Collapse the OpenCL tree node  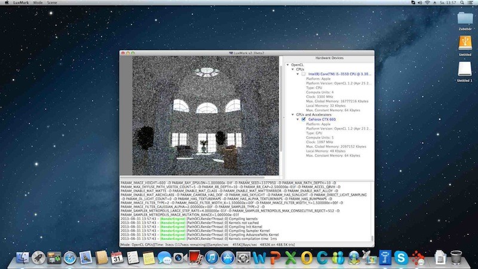click(x=288, y=65)
